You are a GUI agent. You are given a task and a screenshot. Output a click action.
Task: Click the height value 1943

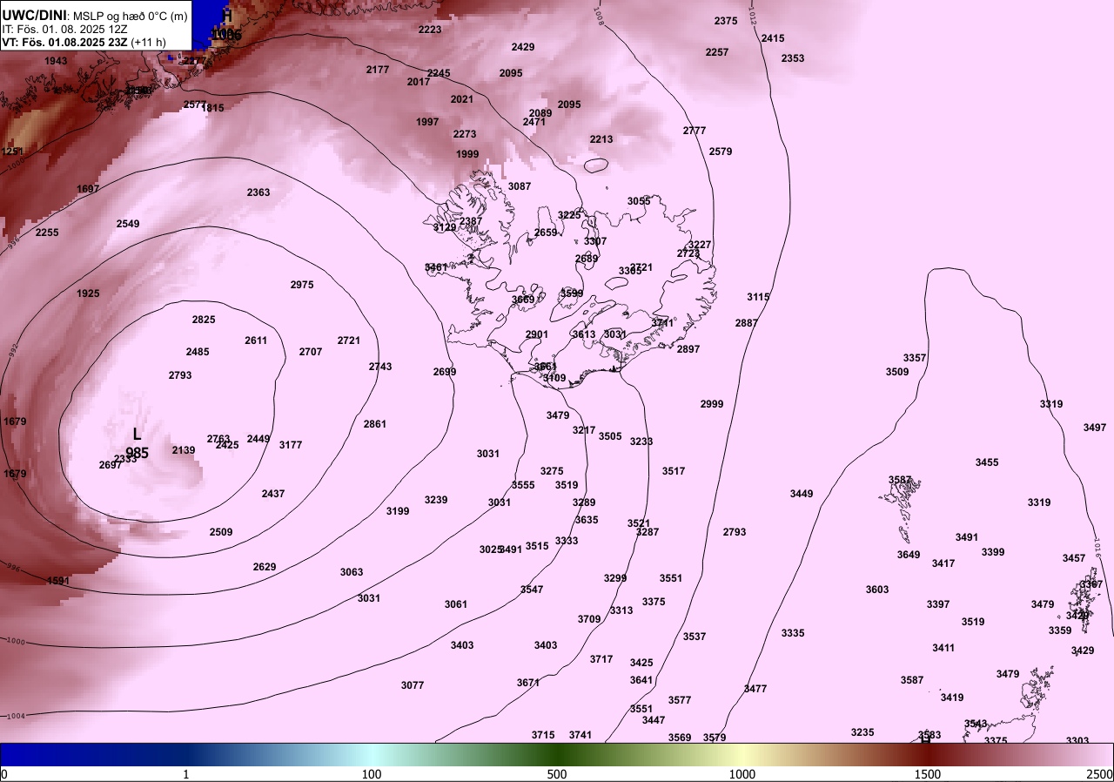pos(56,61)
